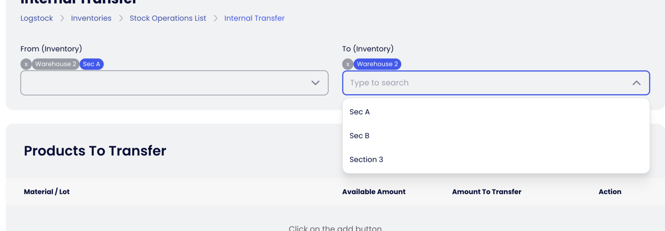Focus the 'Type to search' field
This screenshot has height=231, width=665.
(475, 83)
